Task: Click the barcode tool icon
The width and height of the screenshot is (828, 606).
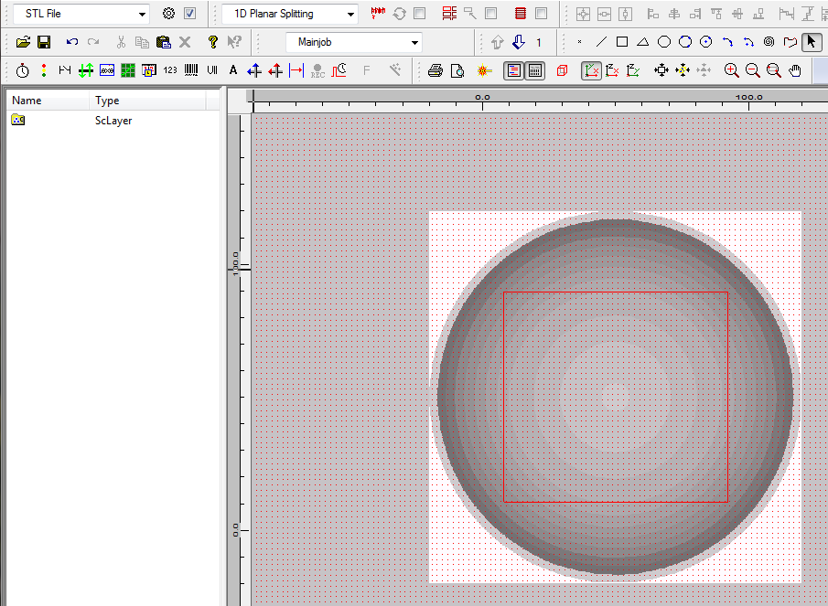Action: (191, 70)
